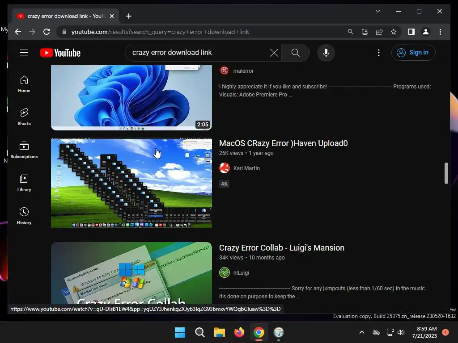458x343 pixels.
Task: Open the Chrome profile icon
Action: click(x=426, y=32)
